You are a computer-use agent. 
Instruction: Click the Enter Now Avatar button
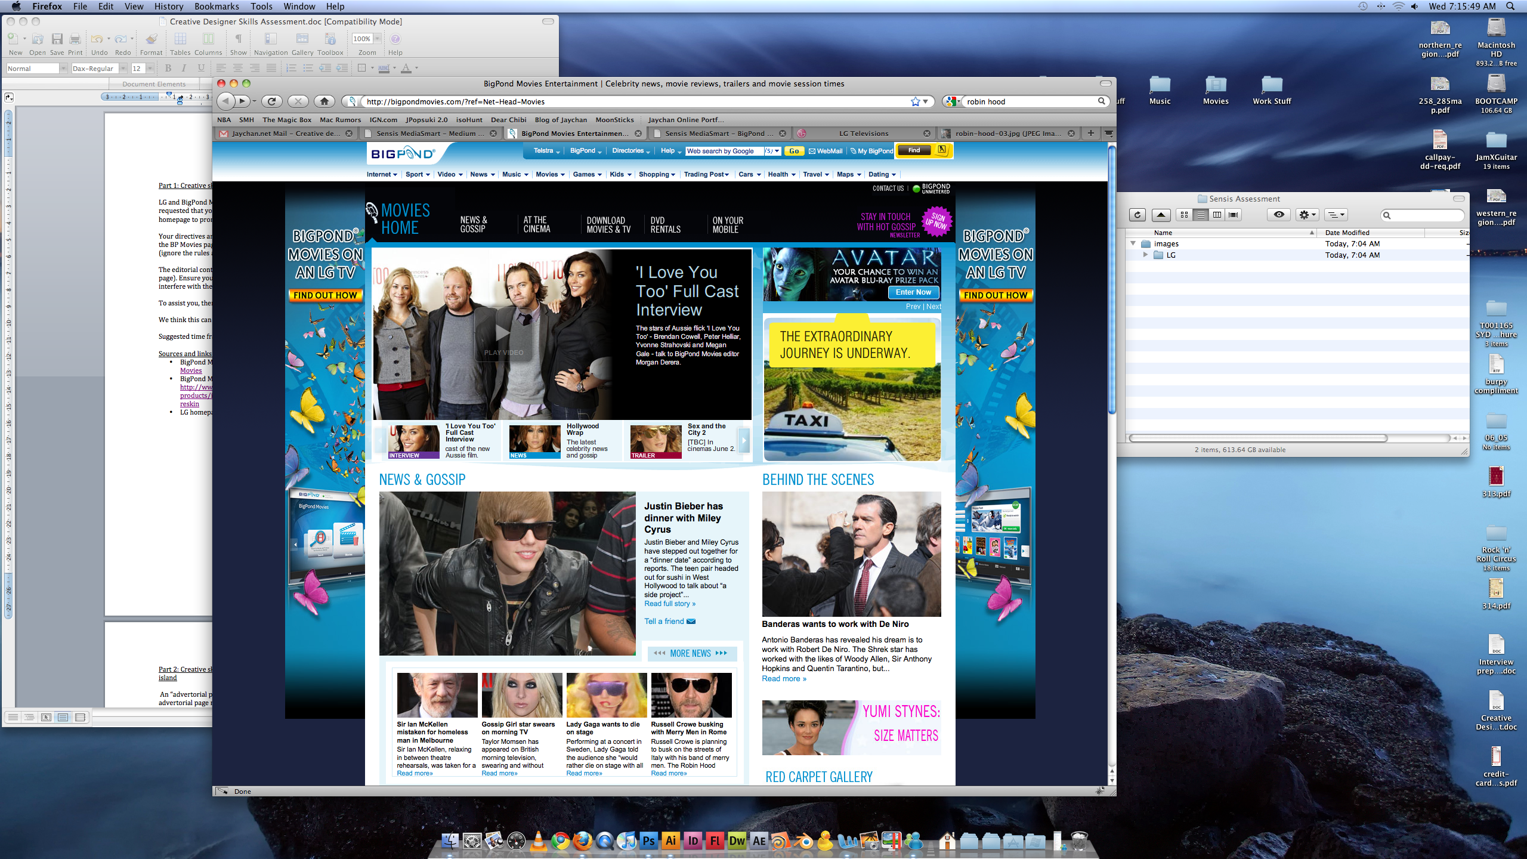coord(913,292)
